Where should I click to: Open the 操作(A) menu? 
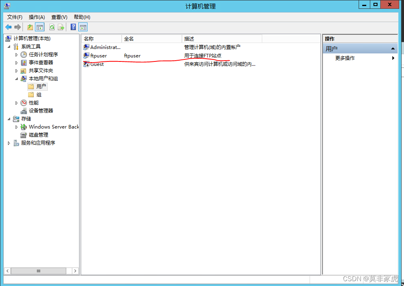(37, 17)
